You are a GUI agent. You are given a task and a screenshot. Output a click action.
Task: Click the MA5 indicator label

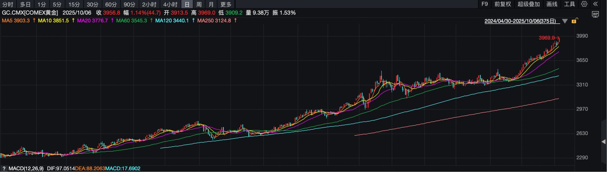pos(16,21)
